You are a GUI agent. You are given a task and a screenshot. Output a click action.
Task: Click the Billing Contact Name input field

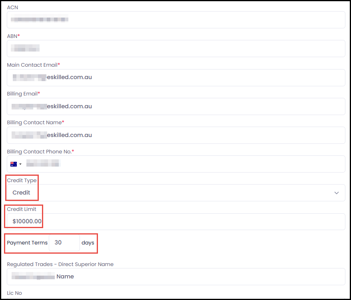(x=176, y=135)
